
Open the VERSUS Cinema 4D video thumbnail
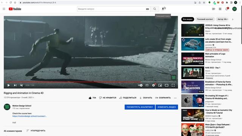click(x=192, y=30)
